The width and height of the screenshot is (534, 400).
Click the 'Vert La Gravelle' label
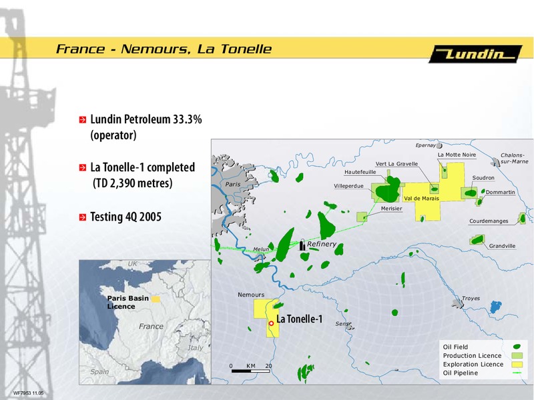[x=396, y=163]
